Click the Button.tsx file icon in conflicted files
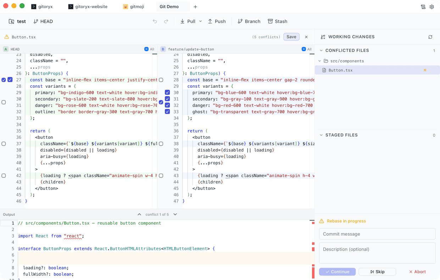 pos(324,70)
